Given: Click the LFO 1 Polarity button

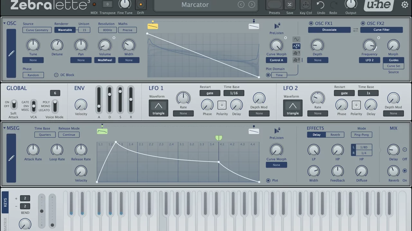Looking at the screenshot, I should coord(222,105).
